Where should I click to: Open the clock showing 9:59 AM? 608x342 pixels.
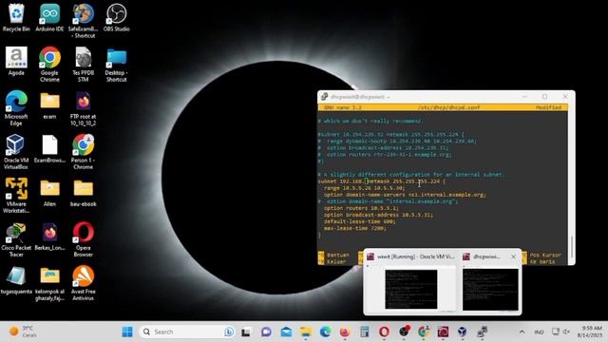coord(589,332)
